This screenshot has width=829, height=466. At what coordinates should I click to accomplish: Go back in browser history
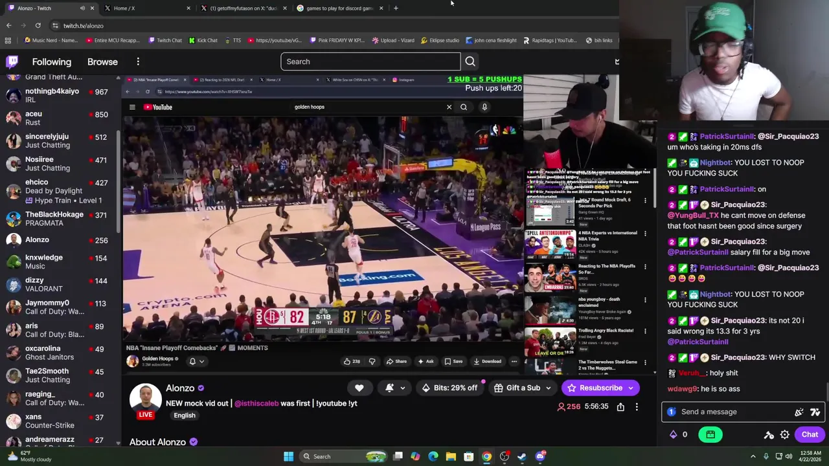[8, 25]
